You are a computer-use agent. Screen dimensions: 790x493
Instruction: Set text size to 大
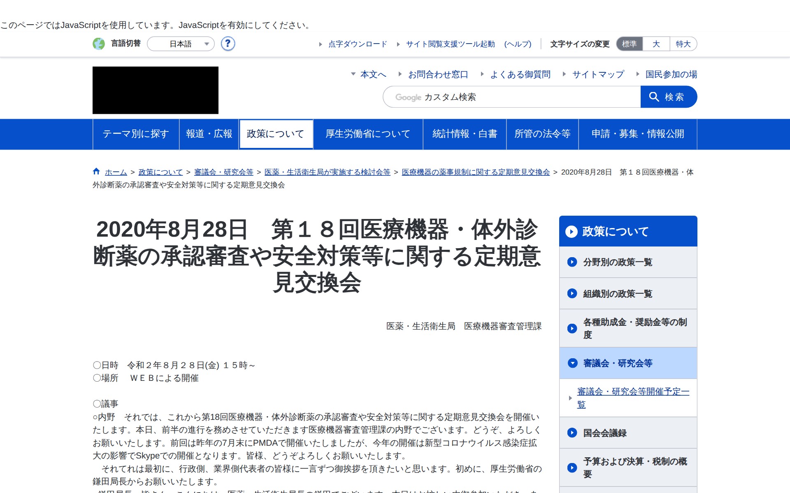tap(656, 44)
